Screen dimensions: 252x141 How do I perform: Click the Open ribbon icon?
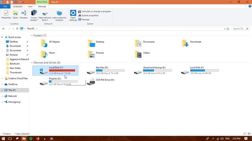tap(15, 13)
